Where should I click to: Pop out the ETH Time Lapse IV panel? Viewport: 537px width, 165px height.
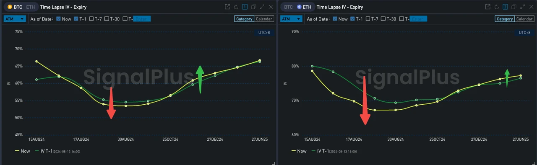487,7
